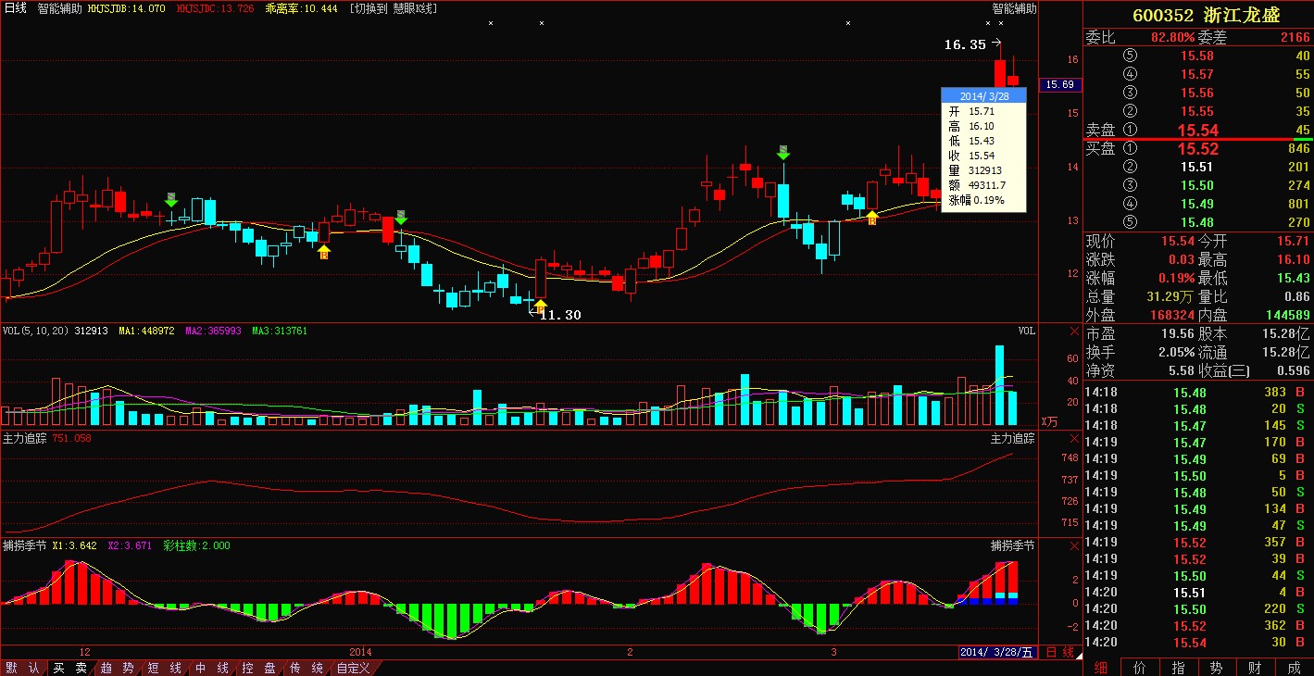The width and height of the screenshot is (1314, 676).
Task: Switch to the 短线 indicator tab
Action: [164, 668]
